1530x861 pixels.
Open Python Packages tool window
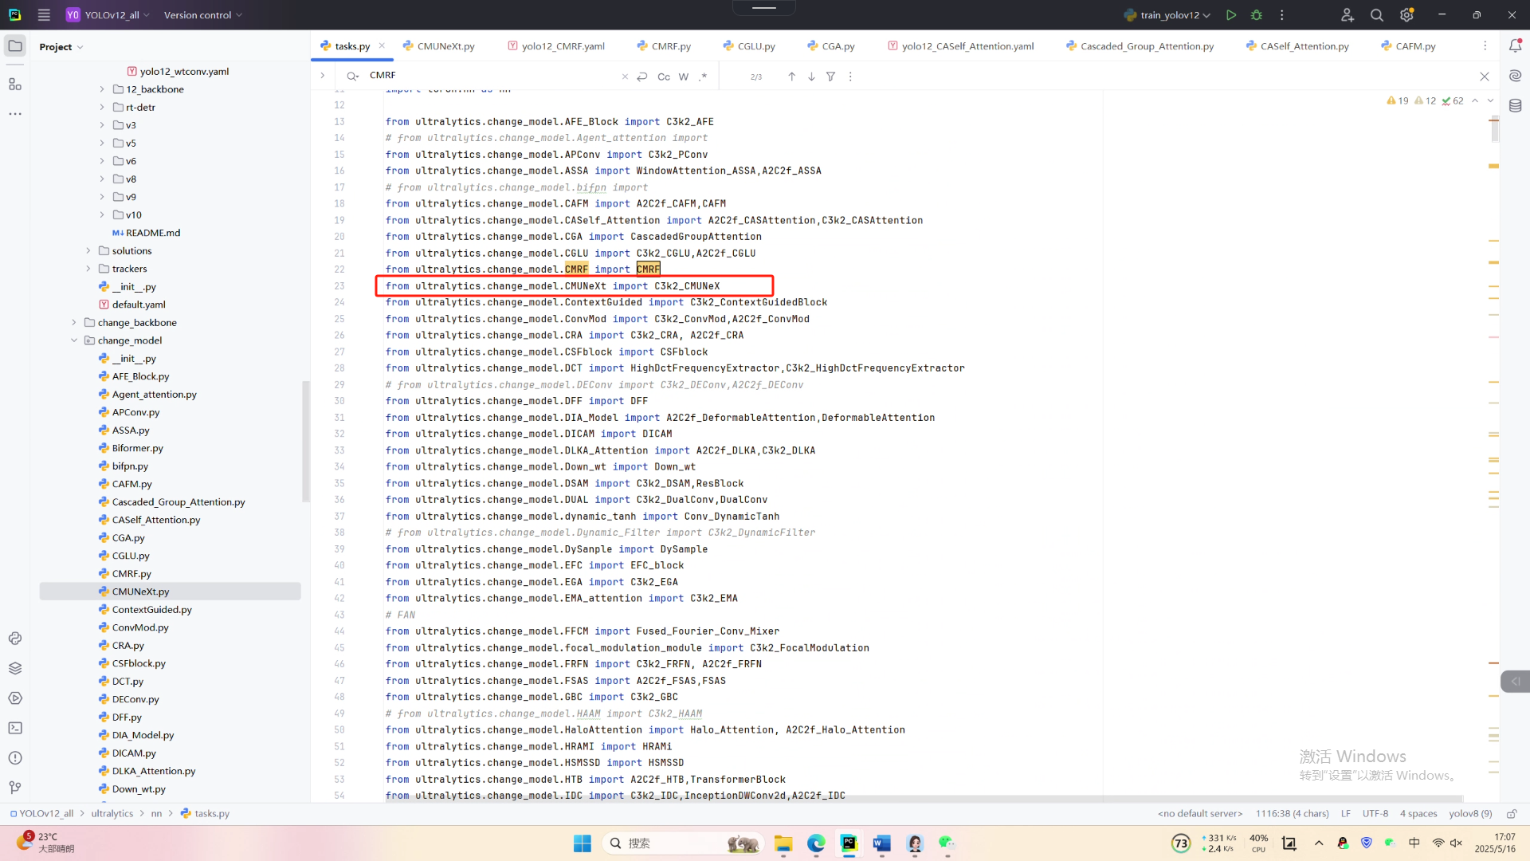click(15, 668)
